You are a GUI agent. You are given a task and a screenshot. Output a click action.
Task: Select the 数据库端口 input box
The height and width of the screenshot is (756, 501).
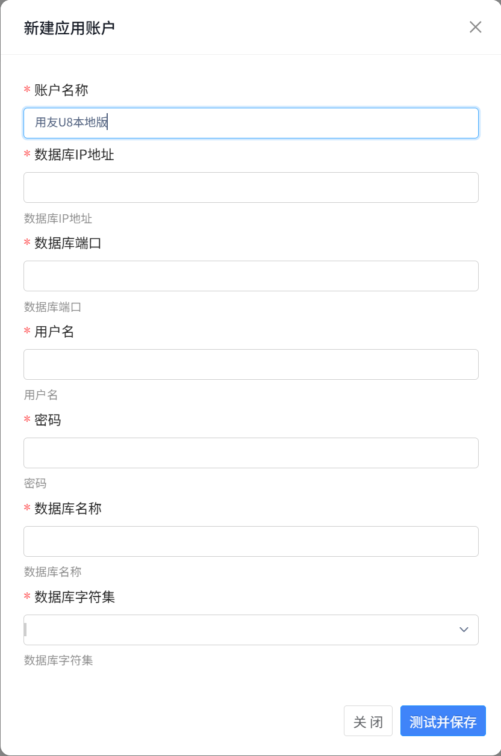(251, 276)
